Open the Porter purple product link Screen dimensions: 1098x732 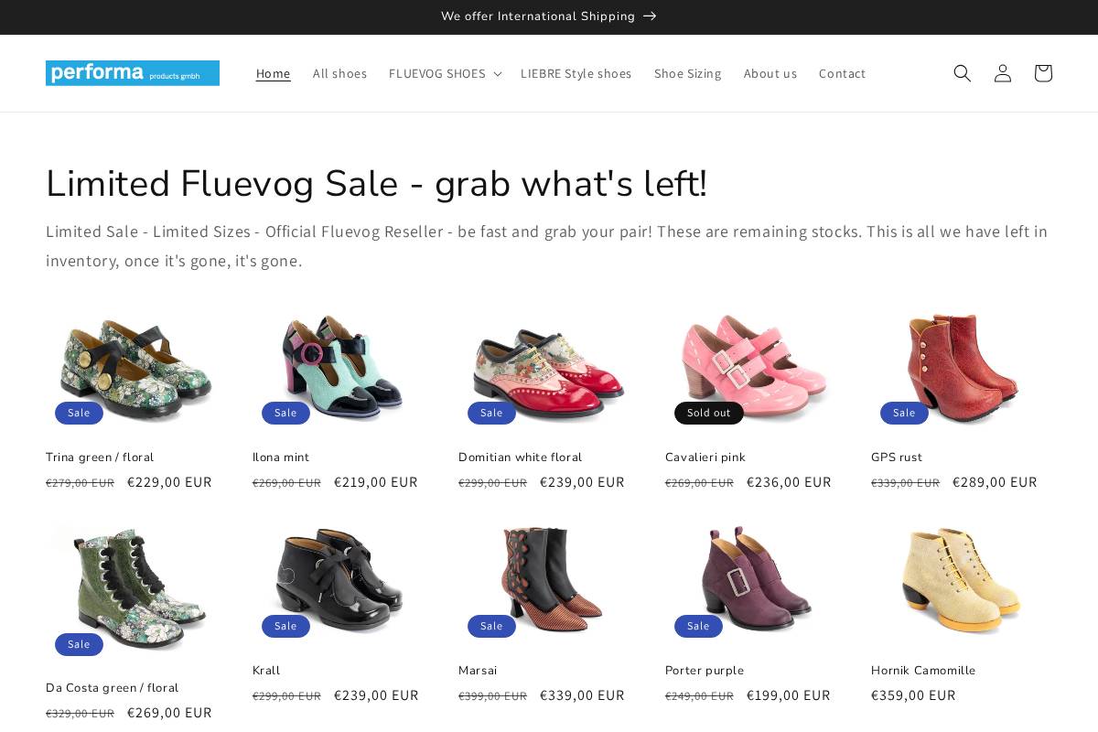click(705, 670)
